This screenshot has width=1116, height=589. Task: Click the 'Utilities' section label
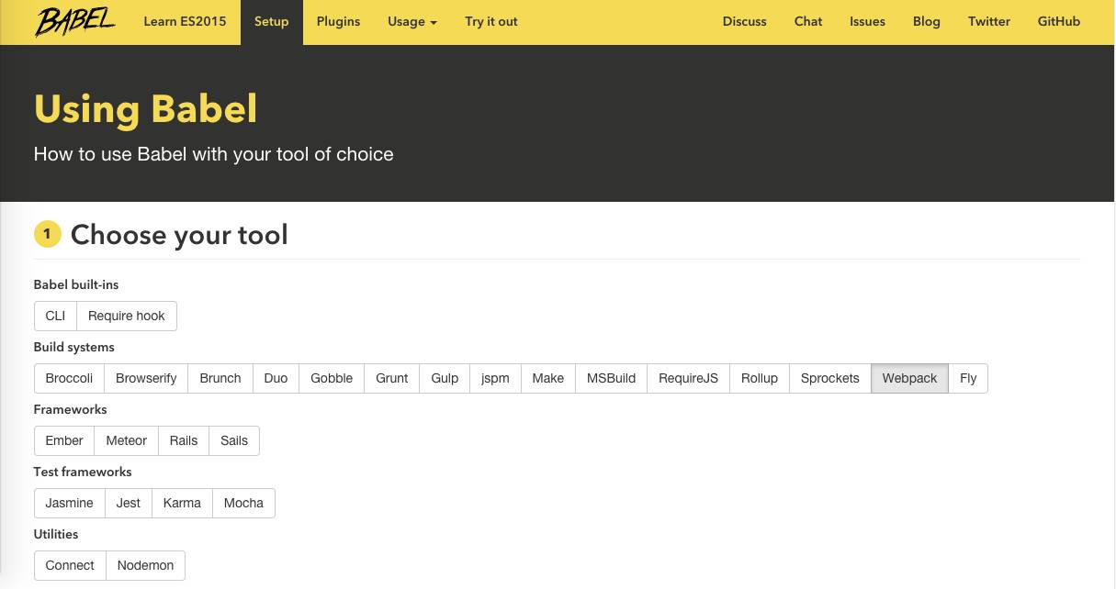click(56, 534)
